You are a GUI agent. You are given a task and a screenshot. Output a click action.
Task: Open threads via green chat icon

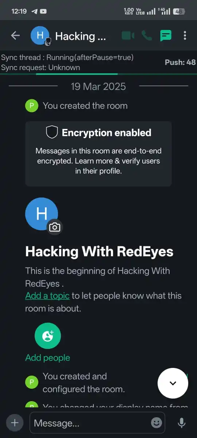tap(166, 35)
